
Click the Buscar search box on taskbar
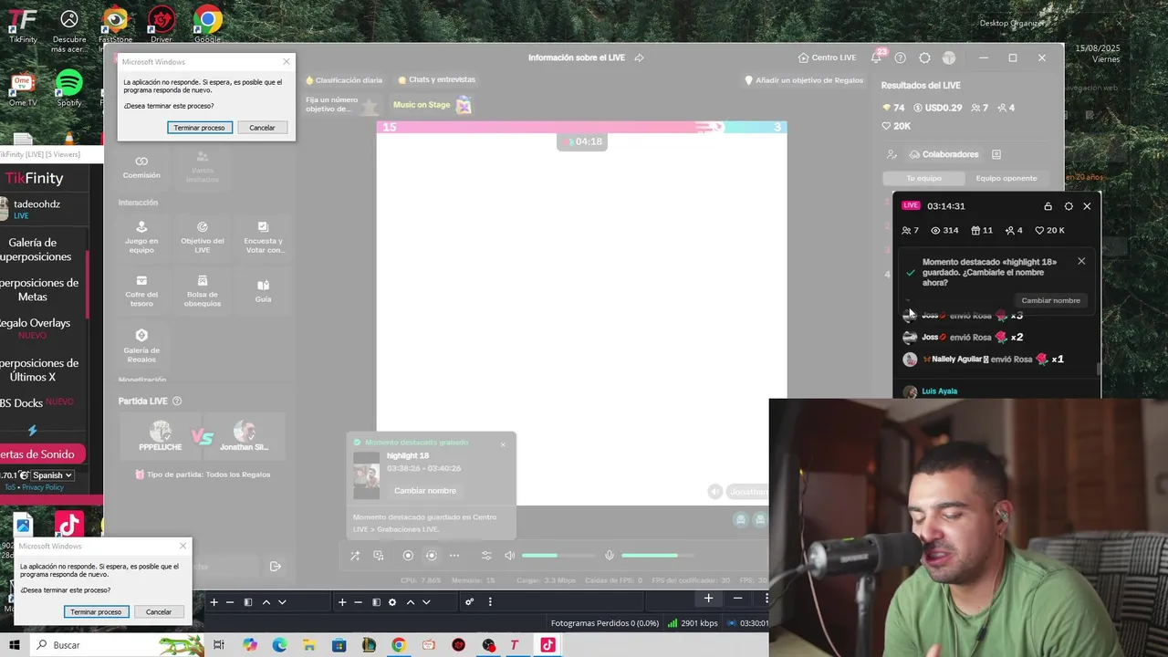pyautogui.click(x=117, y=645)
